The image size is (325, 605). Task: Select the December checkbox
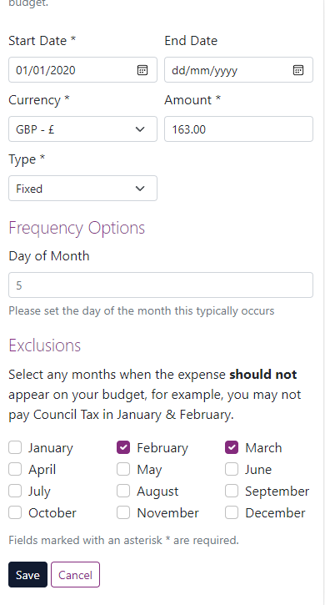[x=232, y=512]
